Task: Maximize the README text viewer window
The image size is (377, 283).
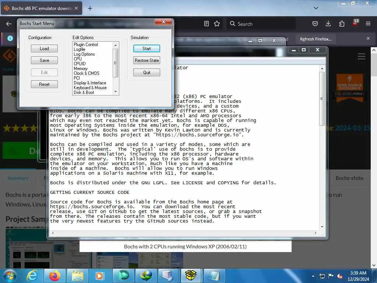Action: click(304, 50)
